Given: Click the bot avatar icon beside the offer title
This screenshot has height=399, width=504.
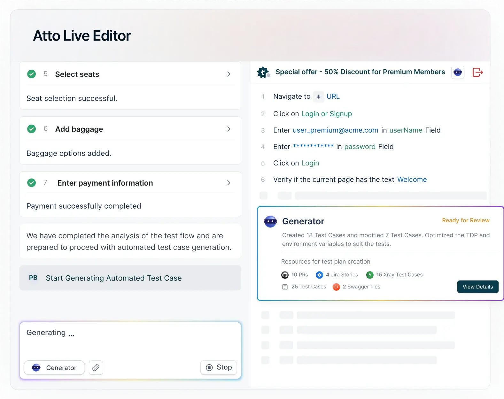Looking at the screenshot, I should (x=458, y=72).
